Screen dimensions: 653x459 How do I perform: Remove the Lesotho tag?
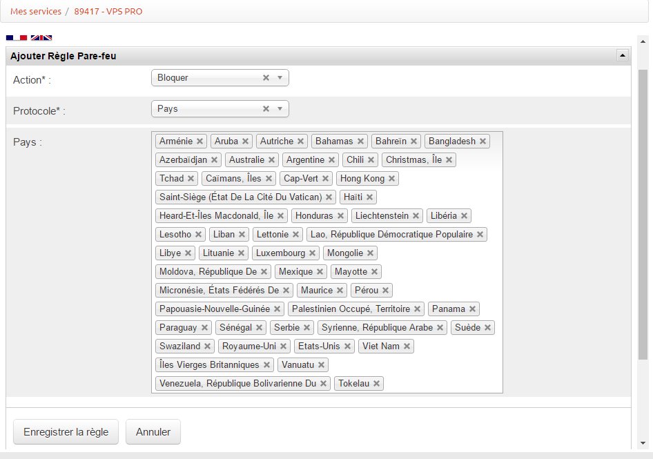(199, 235)
